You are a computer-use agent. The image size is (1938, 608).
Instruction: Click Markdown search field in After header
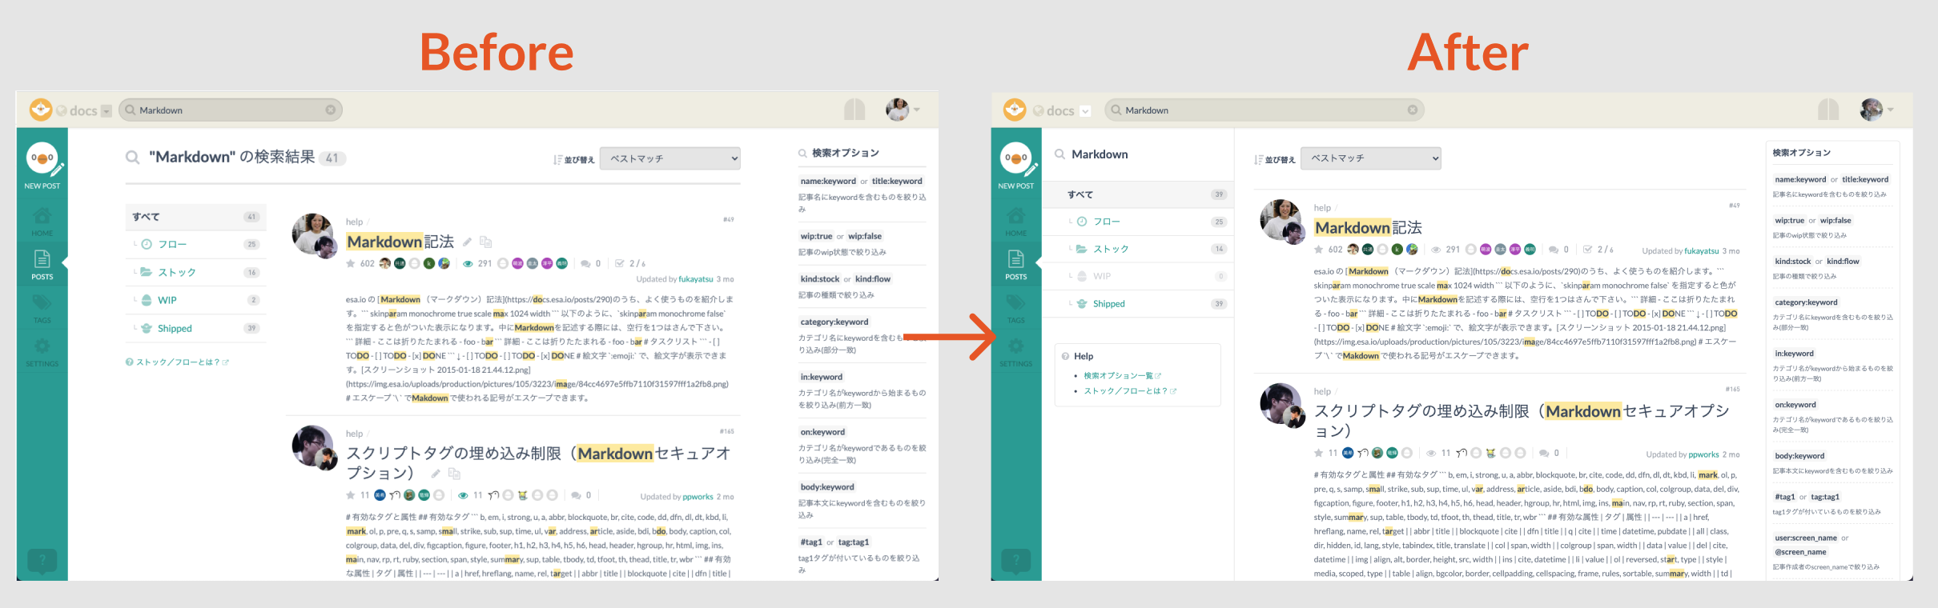1264,110
